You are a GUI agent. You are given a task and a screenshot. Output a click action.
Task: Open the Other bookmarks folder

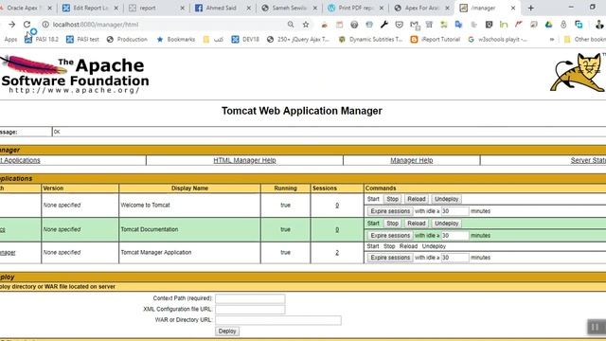point(585,40)
